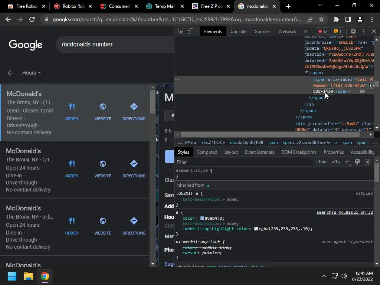Open the Properties pane tab
The width and height of the screenshot is (380, 285).
point(334,152)
